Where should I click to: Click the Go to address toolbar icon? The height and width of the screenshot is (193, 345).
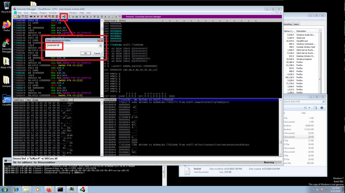click(64, 17)
